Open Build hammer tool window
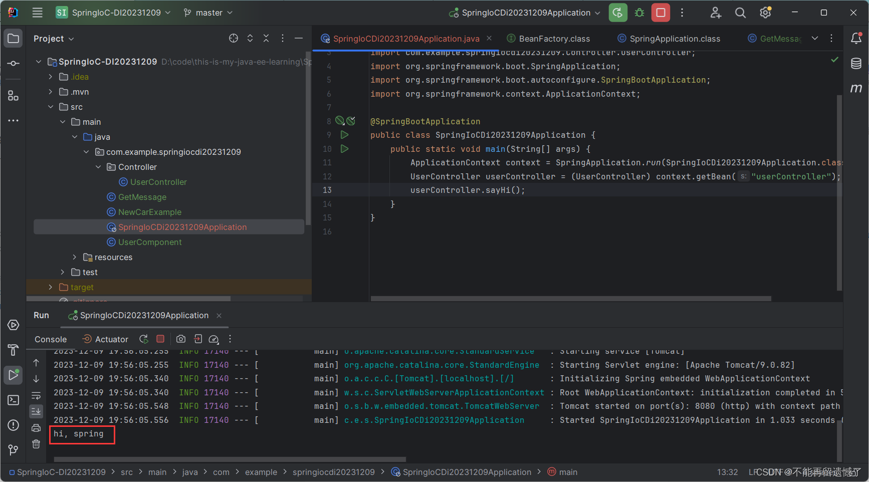869x482 pixels. (x=14, y=350)
